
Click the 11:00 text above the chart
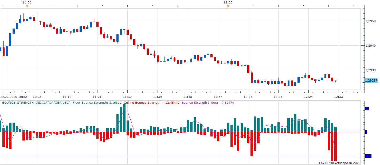27,2
